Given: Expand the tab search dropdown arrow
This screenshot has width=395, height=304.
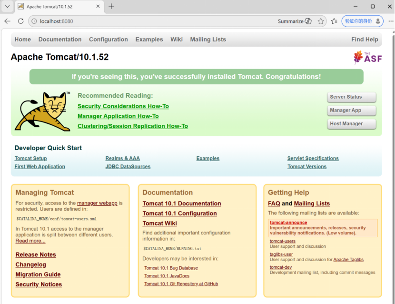Looking at the screenshot, I should click(x=7, y=6).
